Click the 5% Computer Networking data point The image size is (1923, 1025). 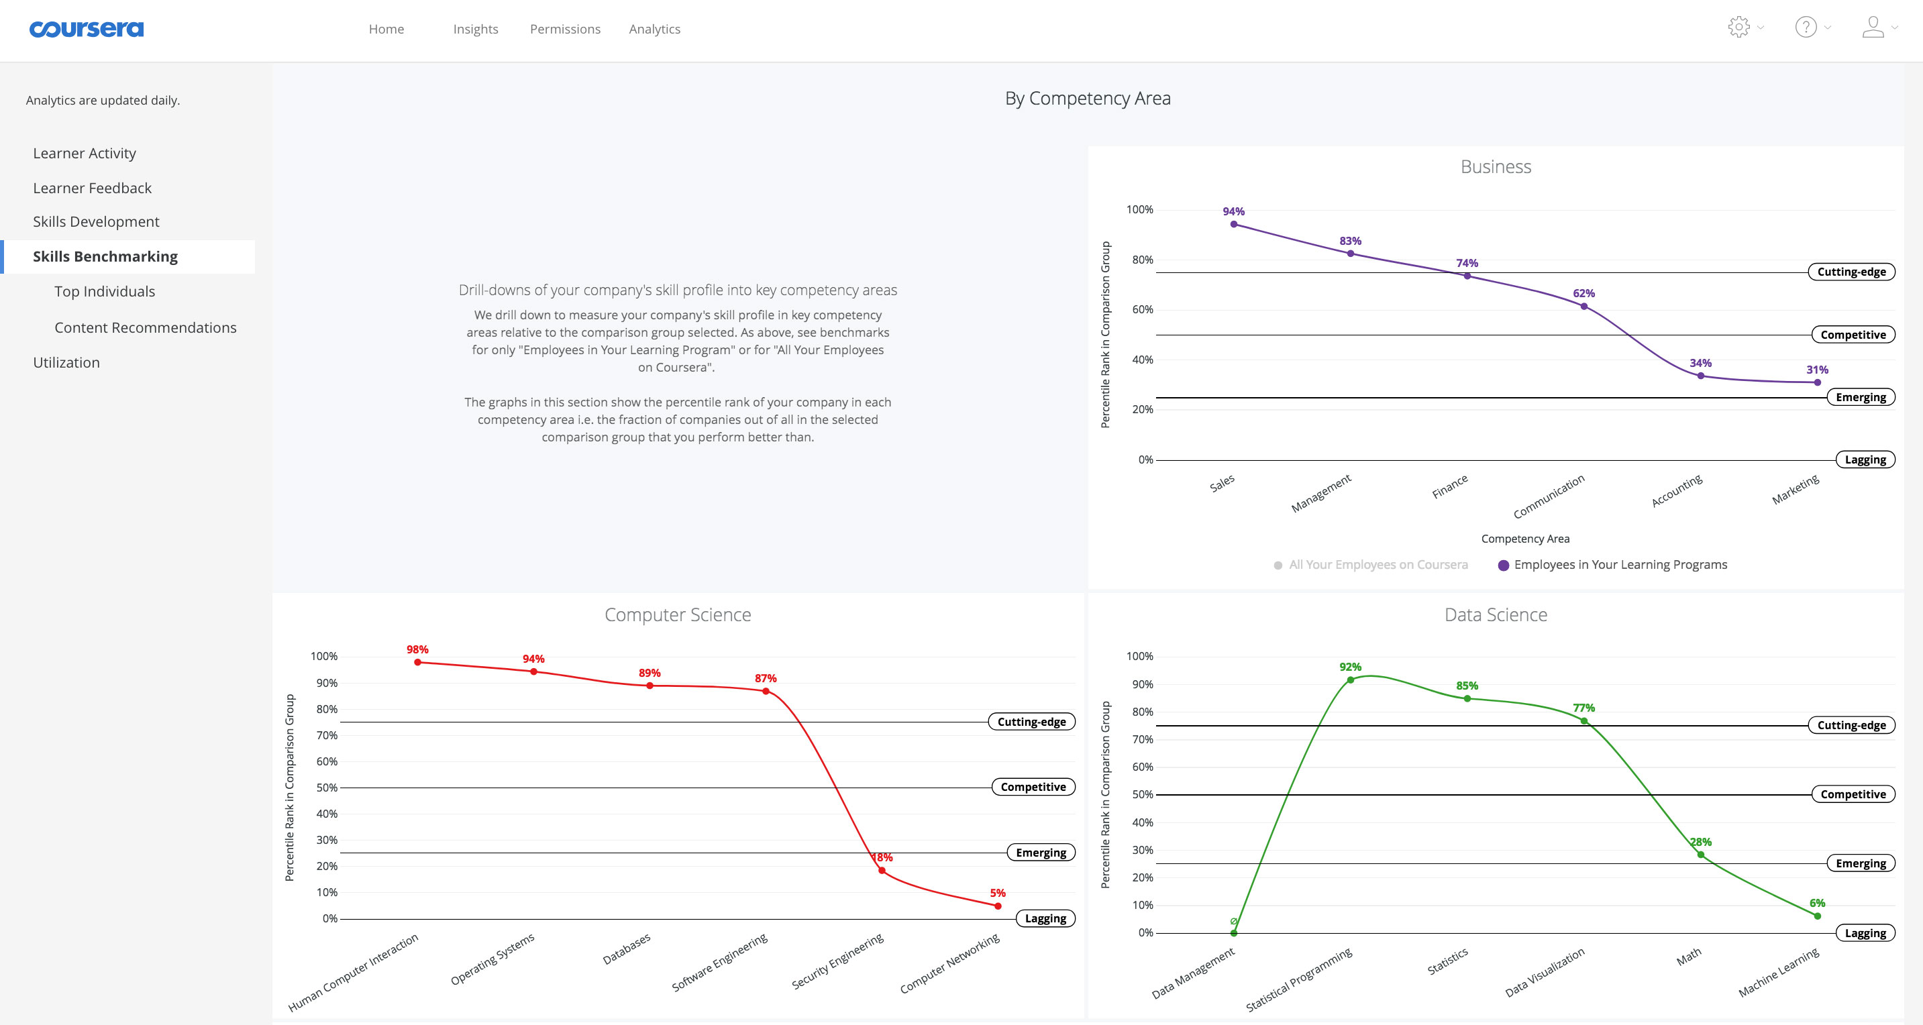(x=997, y=906)
